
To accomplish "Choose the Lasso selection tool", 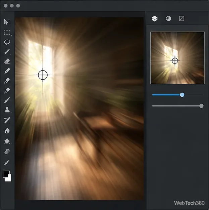I will 7,42.
